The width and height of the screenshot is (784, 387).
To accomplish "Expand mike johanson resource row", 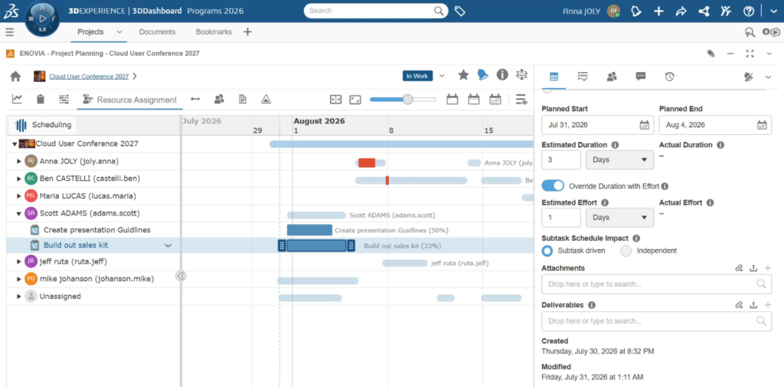I will pyautogui.click(x=19, y=278).
